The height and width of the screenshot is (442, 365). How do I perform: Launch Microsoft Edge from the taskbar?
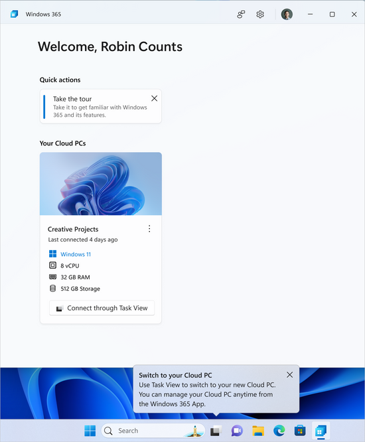click(x=279, y=431)
